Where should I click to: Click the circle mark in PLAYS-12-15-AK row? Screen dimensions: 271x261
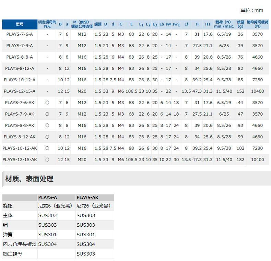[47, 159]
